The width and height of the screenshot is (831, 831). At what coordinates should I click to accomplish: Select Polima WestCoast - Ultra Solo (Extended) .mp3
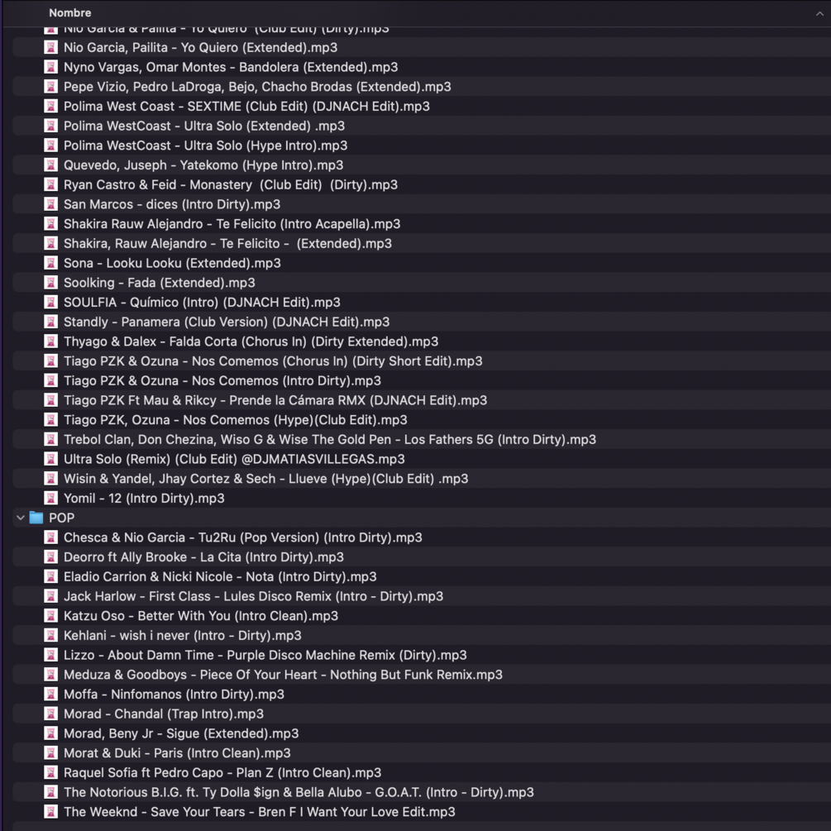[x=204, y=127]
